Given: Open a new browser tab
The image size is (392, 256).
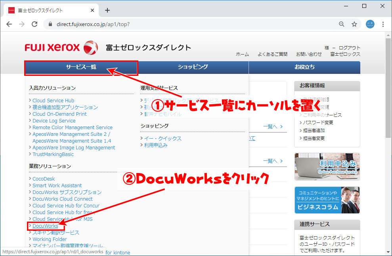Looking at the screenshot, I should (x=107, y=10).
